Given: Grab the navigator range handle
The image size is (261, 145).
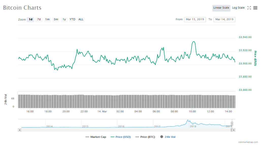Looking at the screenshot, I should pyautogui.click(x=232, y=124).
